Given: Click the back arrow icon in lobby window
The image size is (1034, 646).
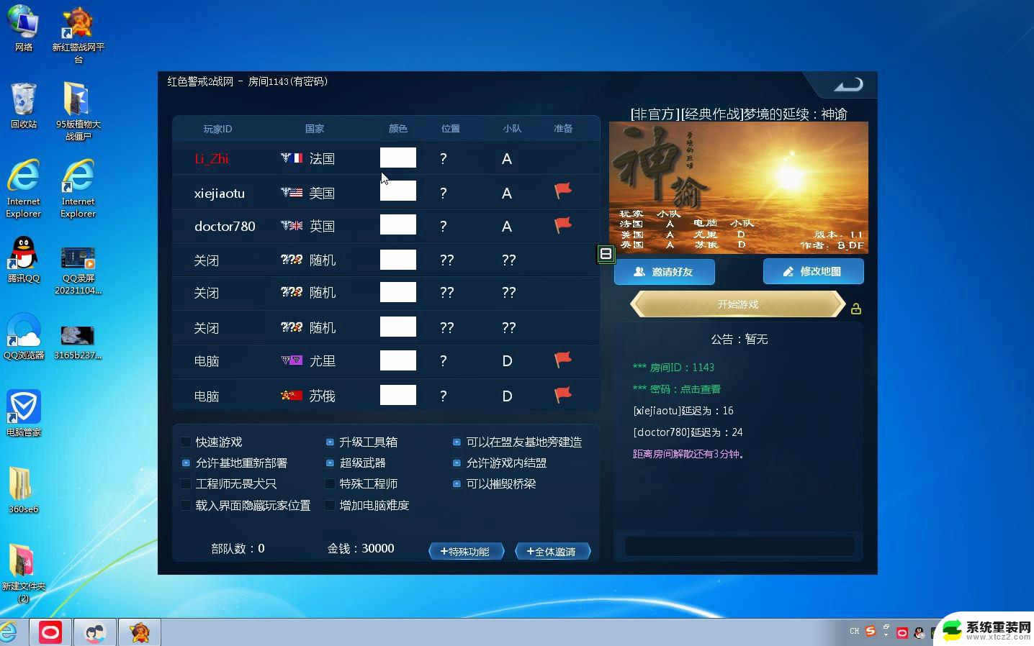Looking at the screenshot, I should [848, 85].
